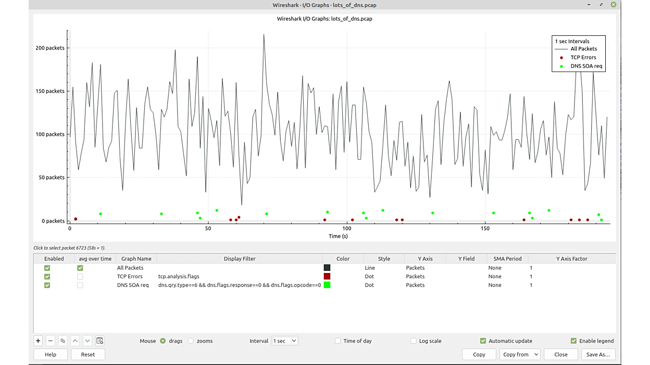Open Style cell of All Packets row
This screenshot has height=365, width=650.
[x=384, y=268]
